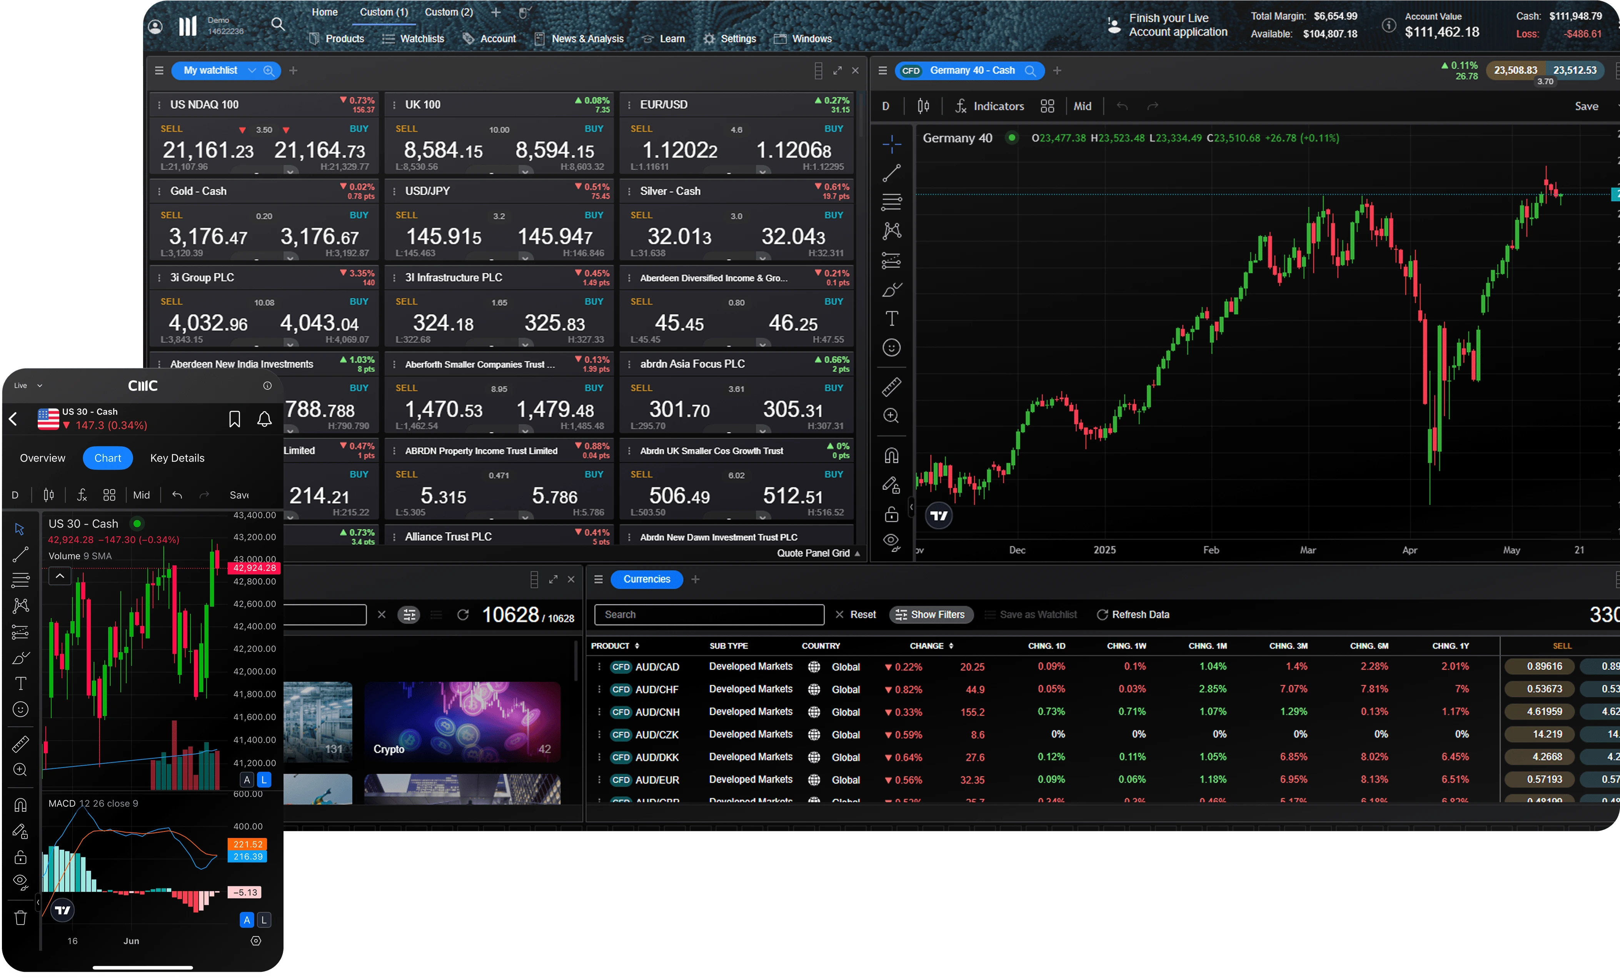The width and height of the screenshot is (1620, 978).
Task: Select the crosshair tool on the chart toolbar
Action: tap(891, 144)
